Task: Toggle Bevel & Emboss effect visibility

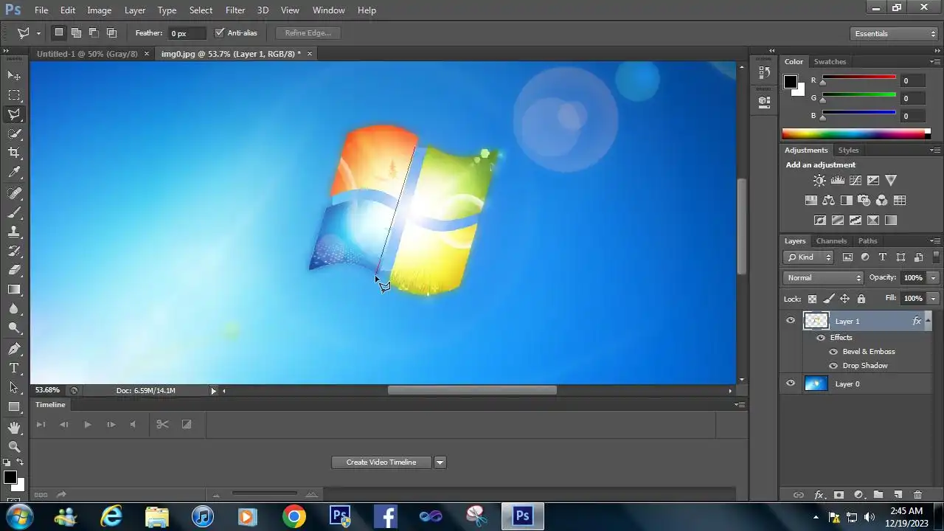Action: 833,351
